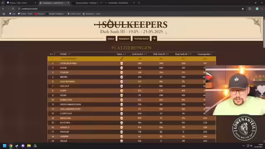The image size is (265, 149).
Task: Open the browser extensions puzzle icon
Action: [x=250, y=9]
